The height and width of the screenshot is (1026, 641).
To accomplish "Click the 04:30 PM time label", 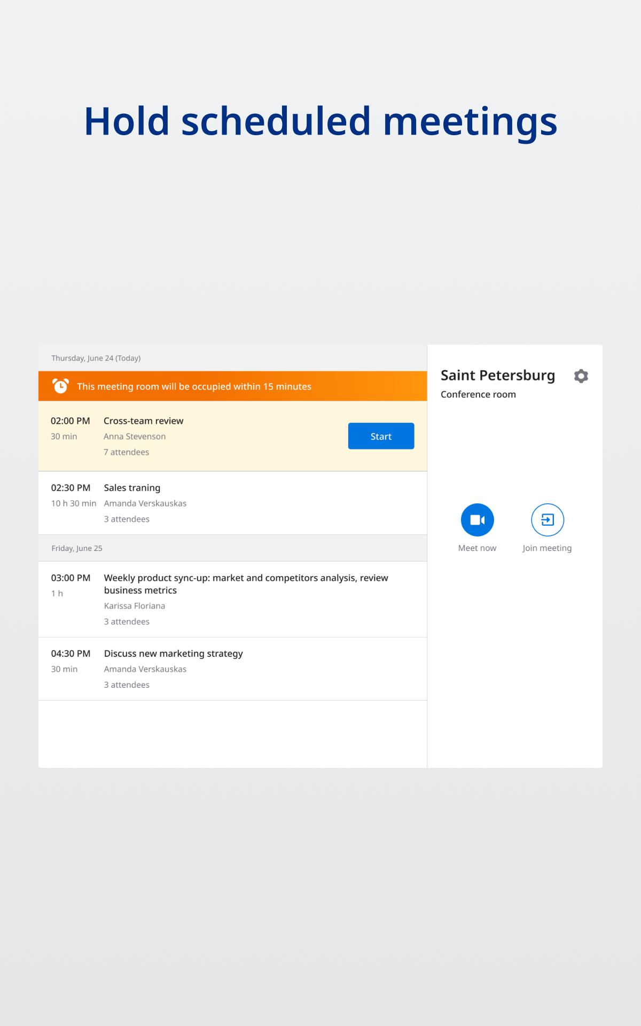I will click(71, 654).
